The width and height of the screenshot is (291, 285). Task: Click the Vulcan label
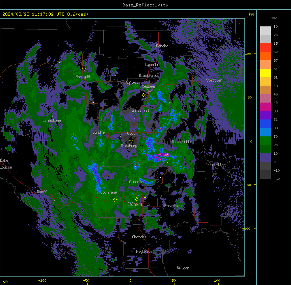point(183,268)
